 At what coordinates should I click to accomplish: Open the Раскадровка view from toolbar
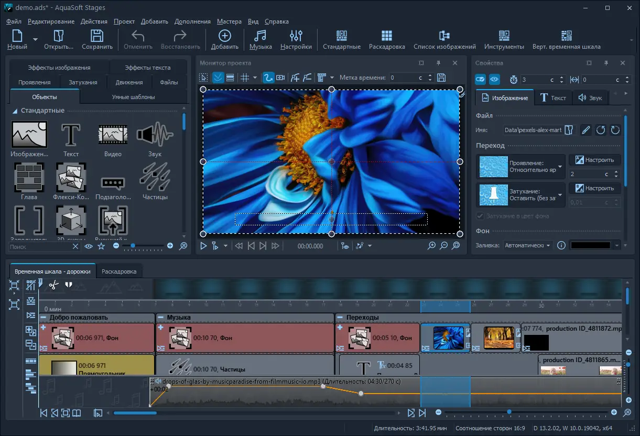click(x=387, y=39)
